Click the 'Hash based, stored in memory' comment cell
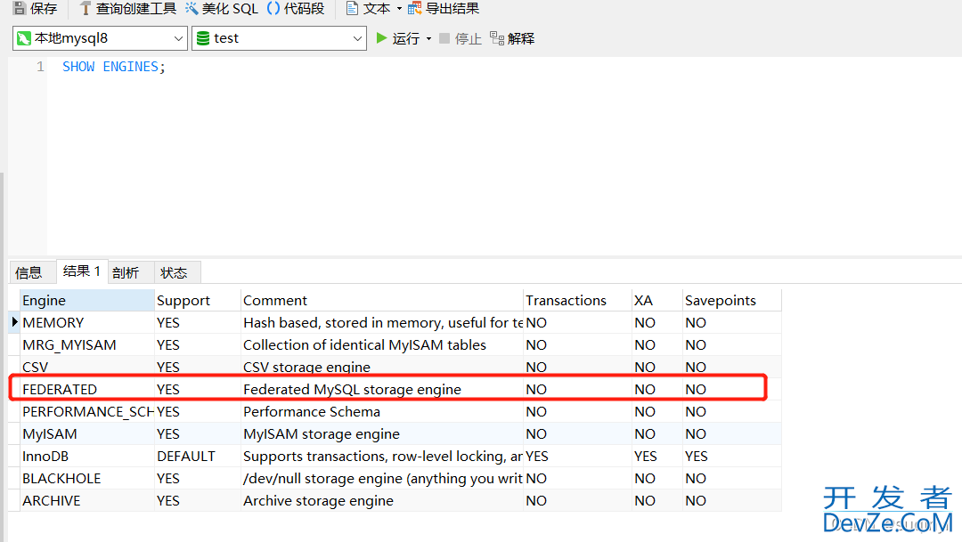This screenshot has width=962, height=542. click(x=381, y=322)
